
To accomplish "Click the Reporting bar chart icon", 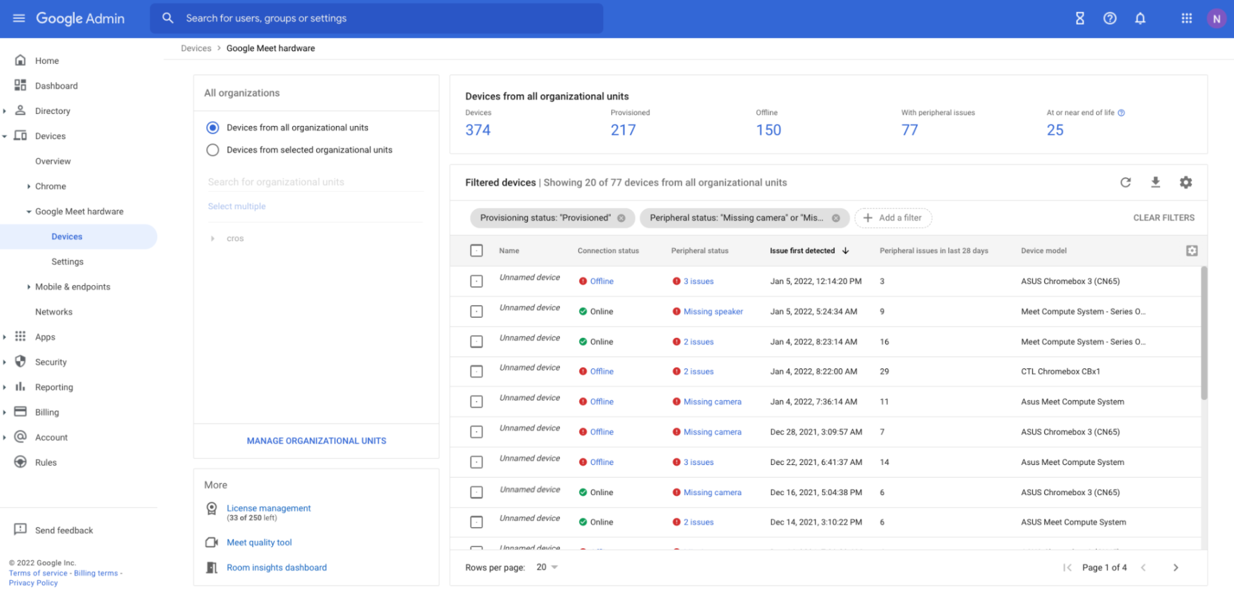I will (21, 386).
